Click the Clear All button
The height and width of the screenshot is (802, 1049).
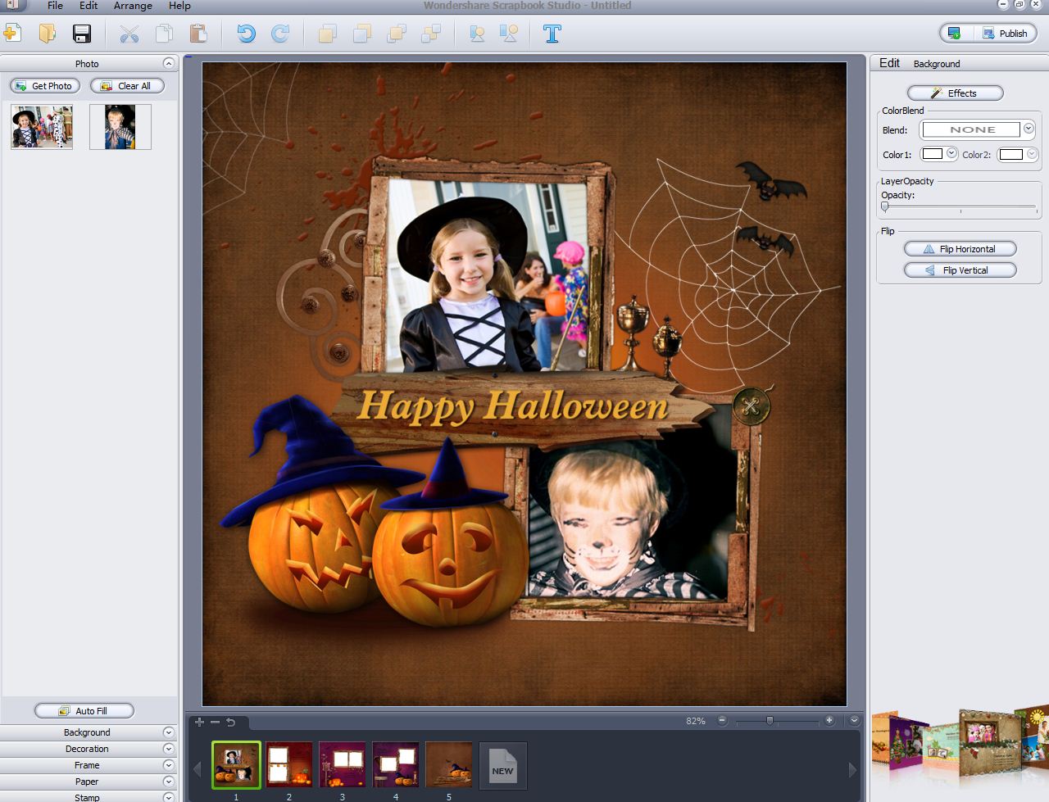pos(127,86)
